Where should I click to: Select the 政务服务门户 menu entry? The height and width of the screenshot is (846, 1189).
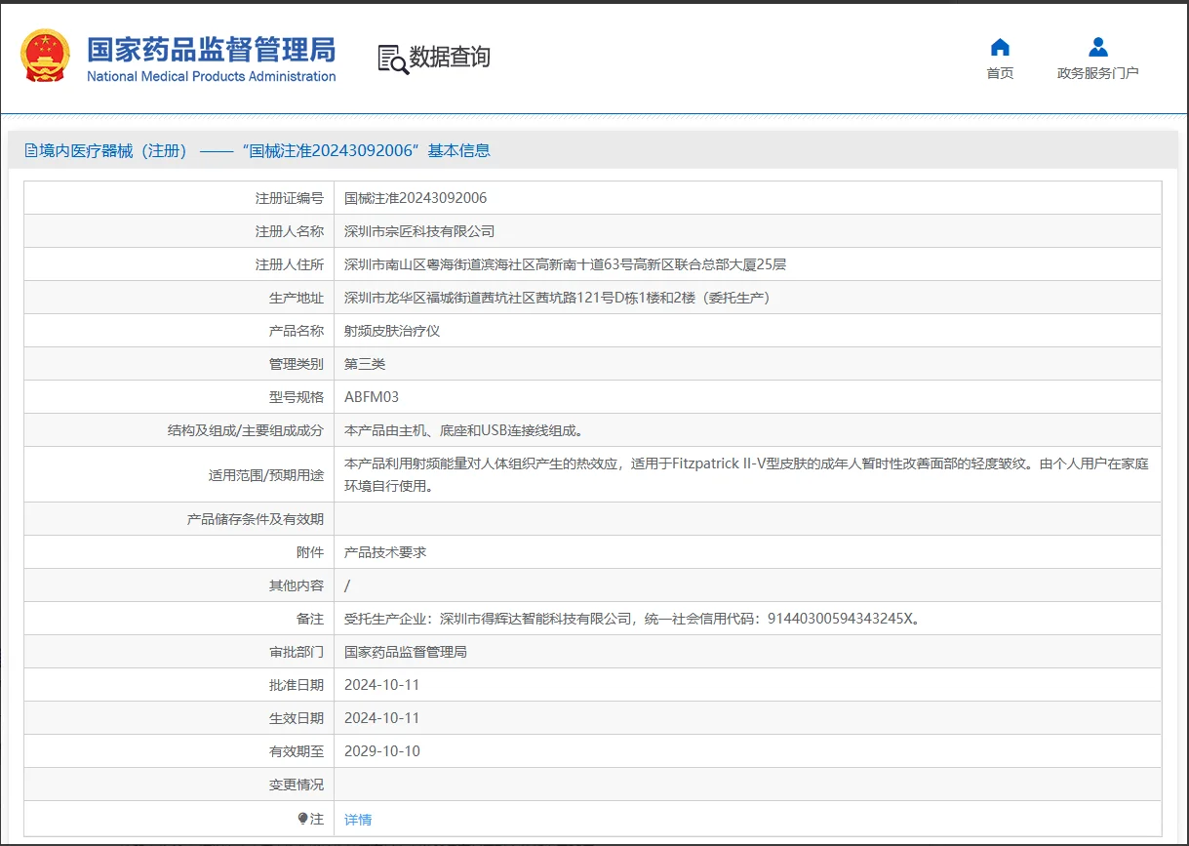coord(1096,72)
